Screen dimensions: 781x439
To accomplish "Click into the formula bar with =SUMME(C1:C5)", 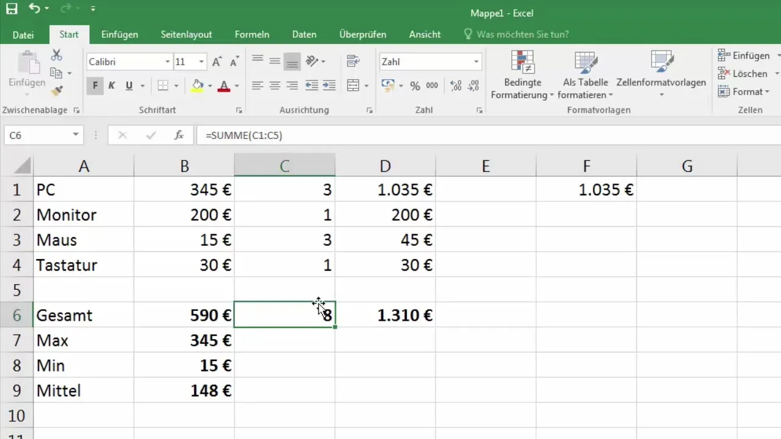I will point(488,135).
